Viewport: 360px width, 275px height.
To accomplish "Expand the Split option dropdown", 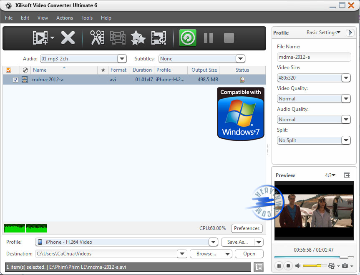I will tap(346, 140).
